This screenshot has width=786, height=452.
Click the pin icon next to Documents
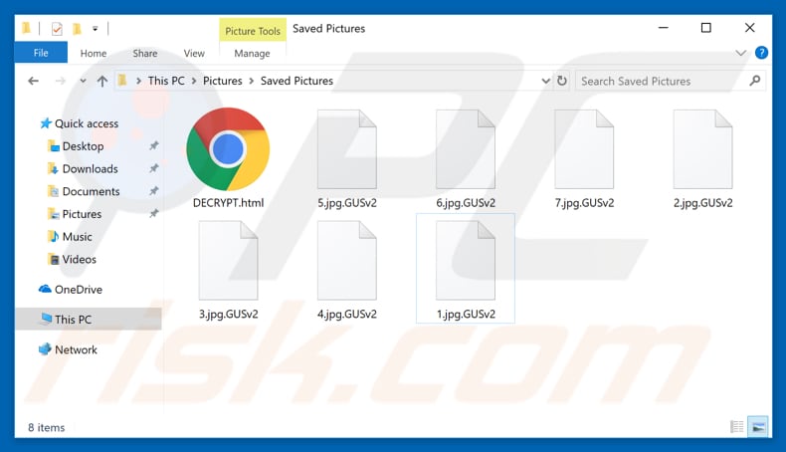click(x=154, y=191)
